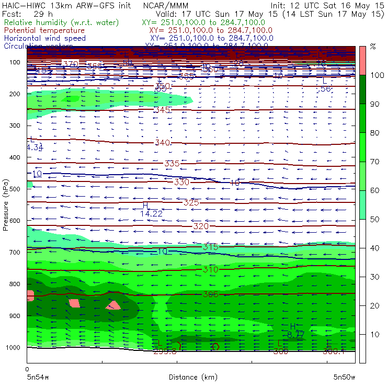Click the 335 potential temperature contour label
This screenshot has height=387, width=387.
[172, 163]
